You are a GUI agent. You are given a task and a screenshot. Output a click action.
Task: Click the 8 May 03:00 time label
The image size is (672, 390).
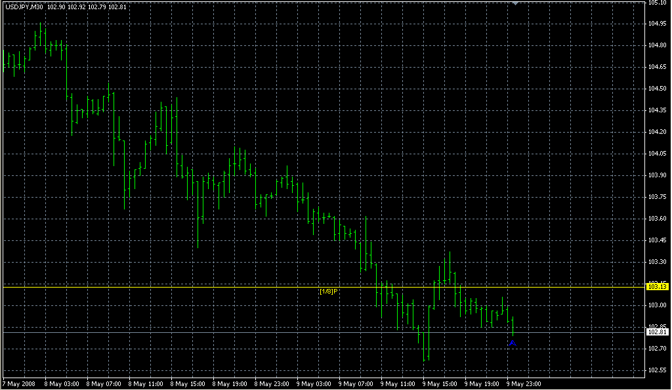tap(62, 384)
